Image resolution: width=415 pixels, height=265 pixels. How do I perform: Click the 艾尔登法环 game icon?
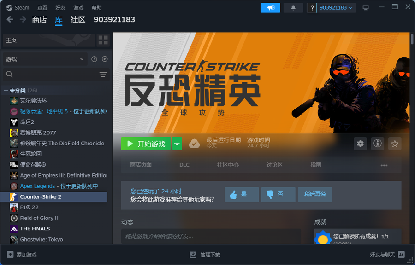click(14, 101)
